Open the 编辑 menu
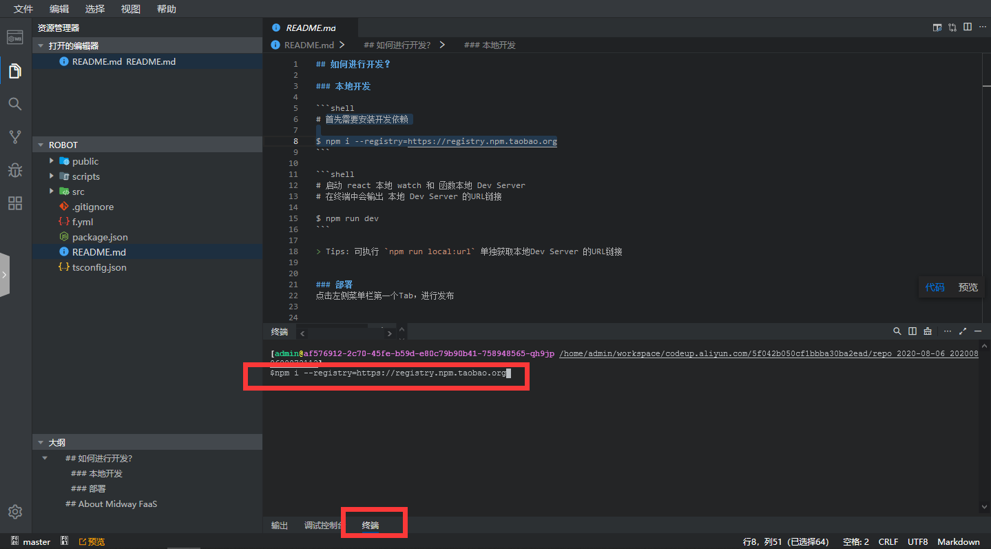This screenshot has width=991, height=549. tap(59, 9)
